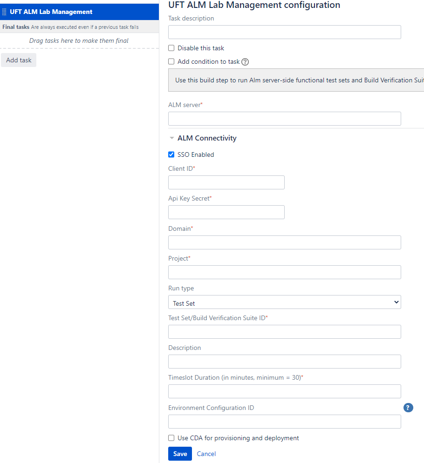The width and height of the screenshot is (424, 463).
Task: Focus the Task description field
Action: [x=284, y=32]
